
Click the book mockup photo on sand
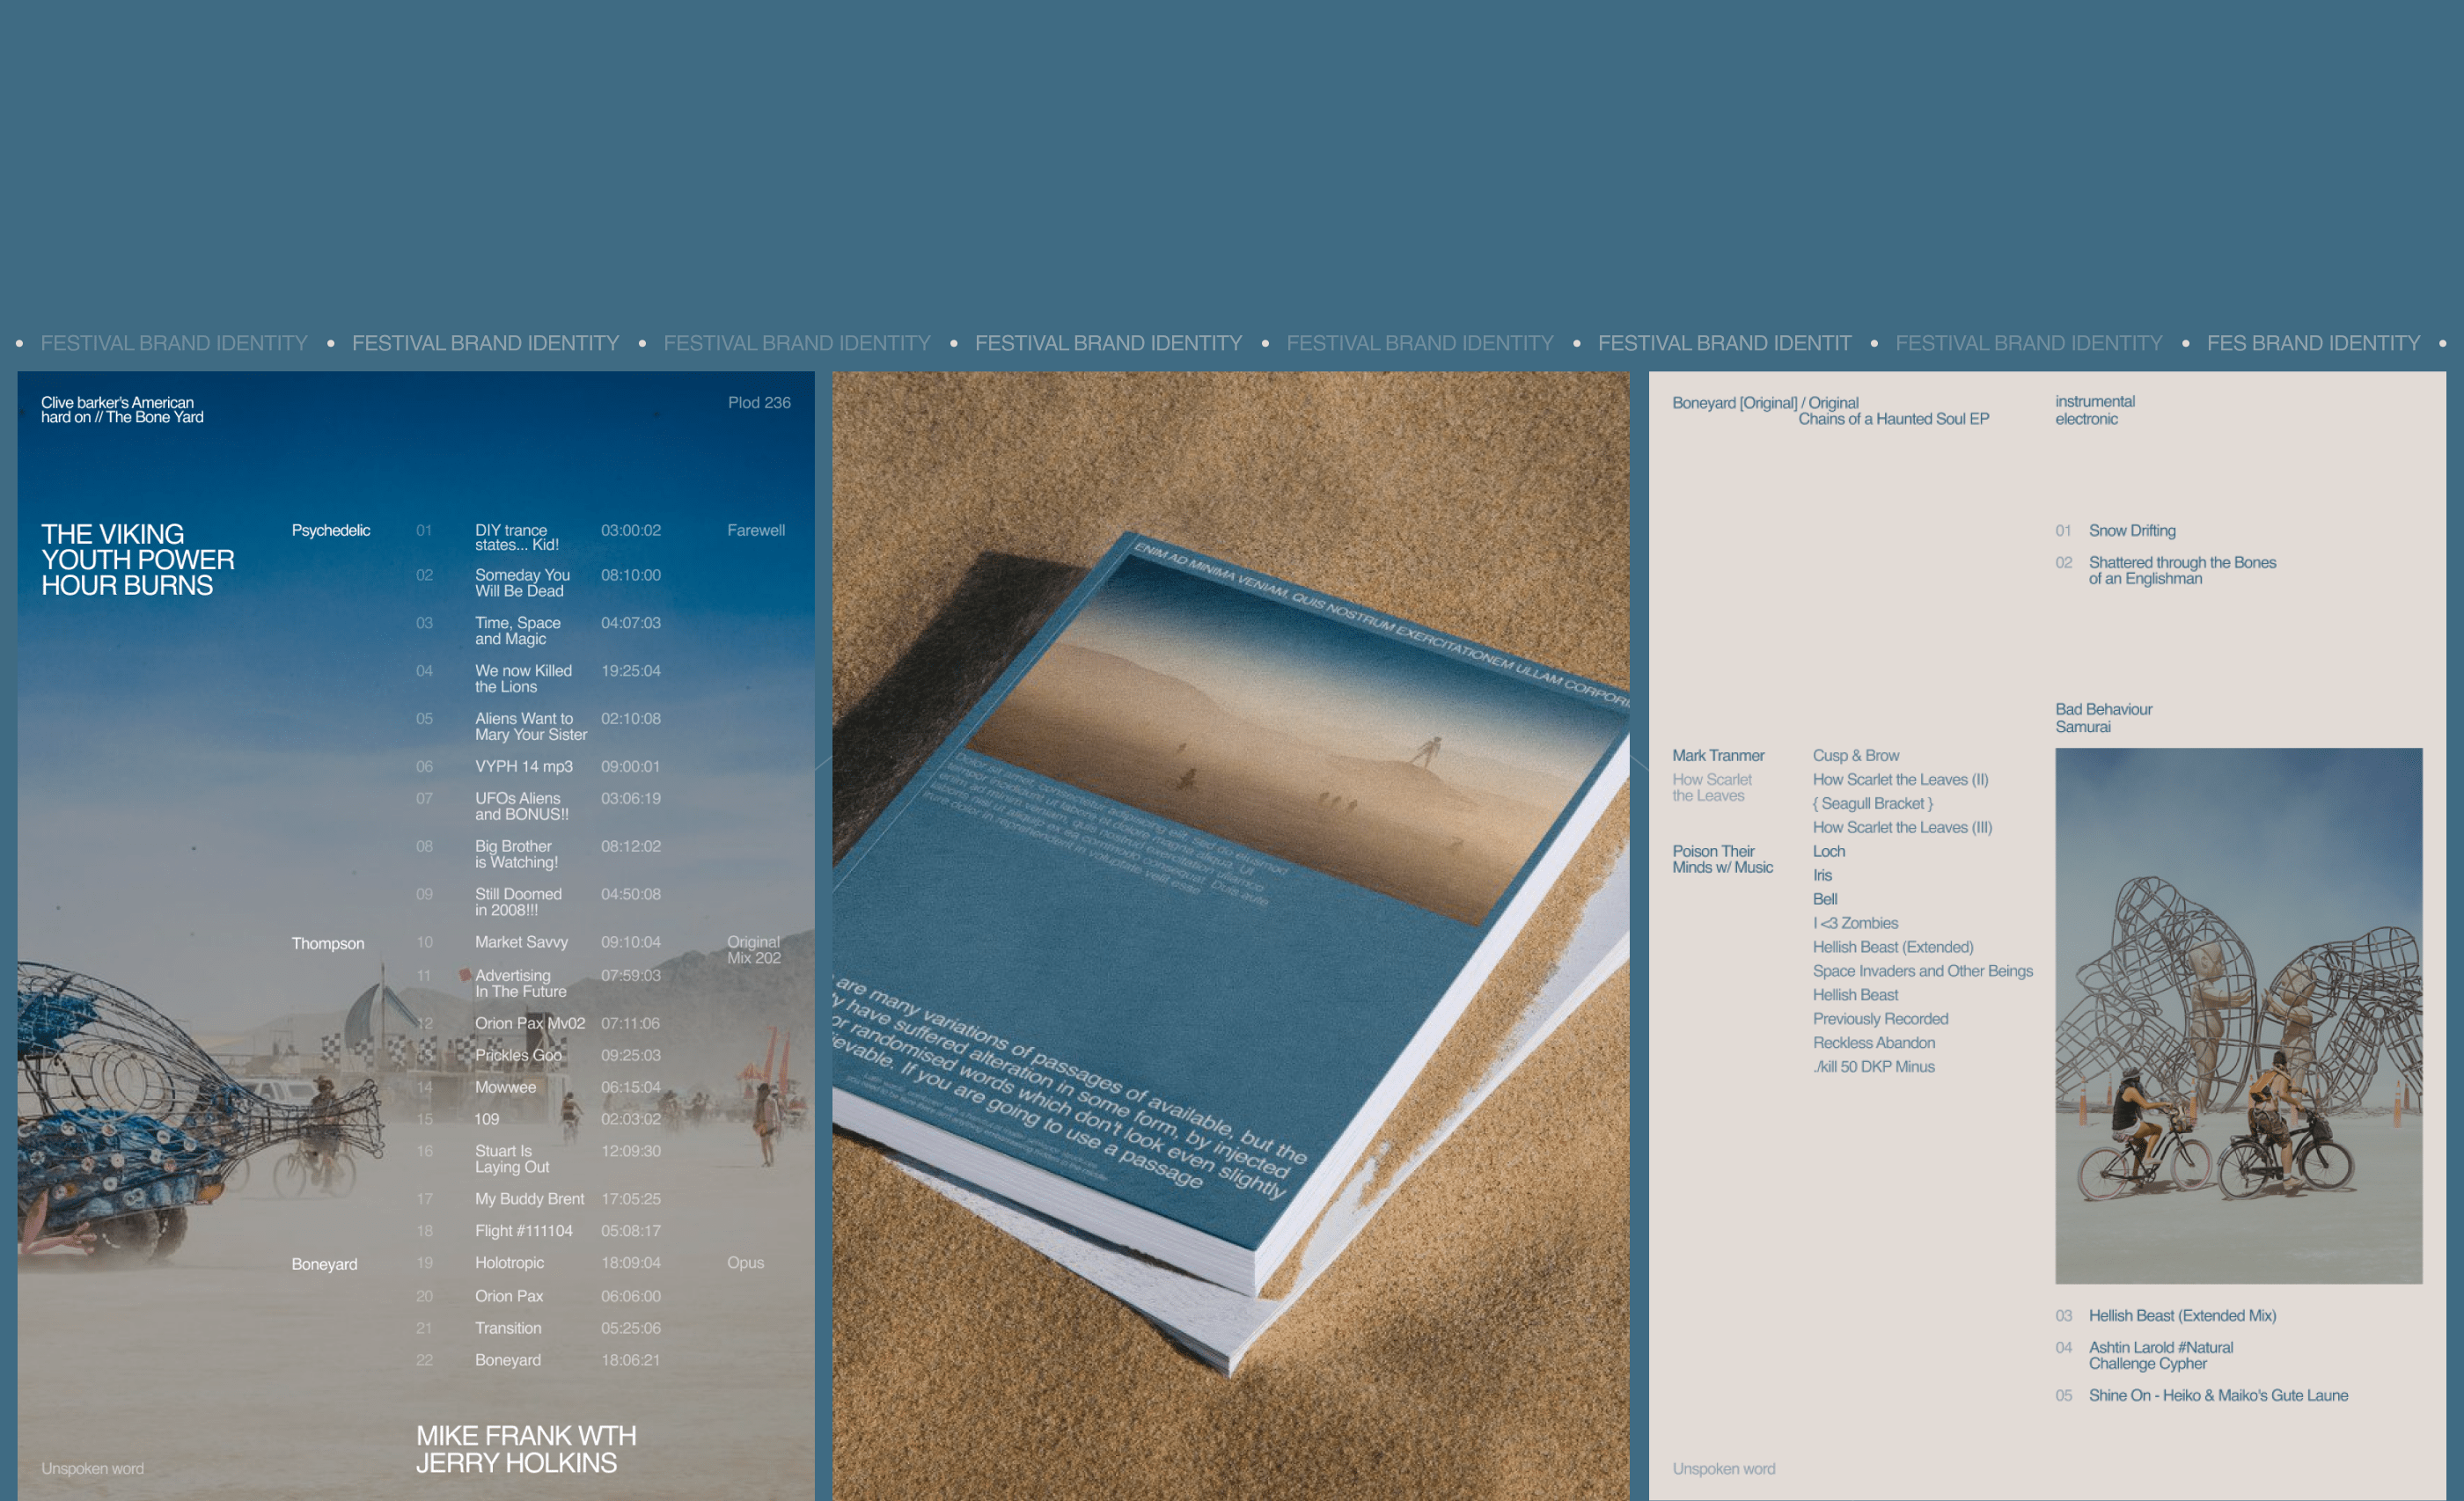click(x=1230, y=935)
